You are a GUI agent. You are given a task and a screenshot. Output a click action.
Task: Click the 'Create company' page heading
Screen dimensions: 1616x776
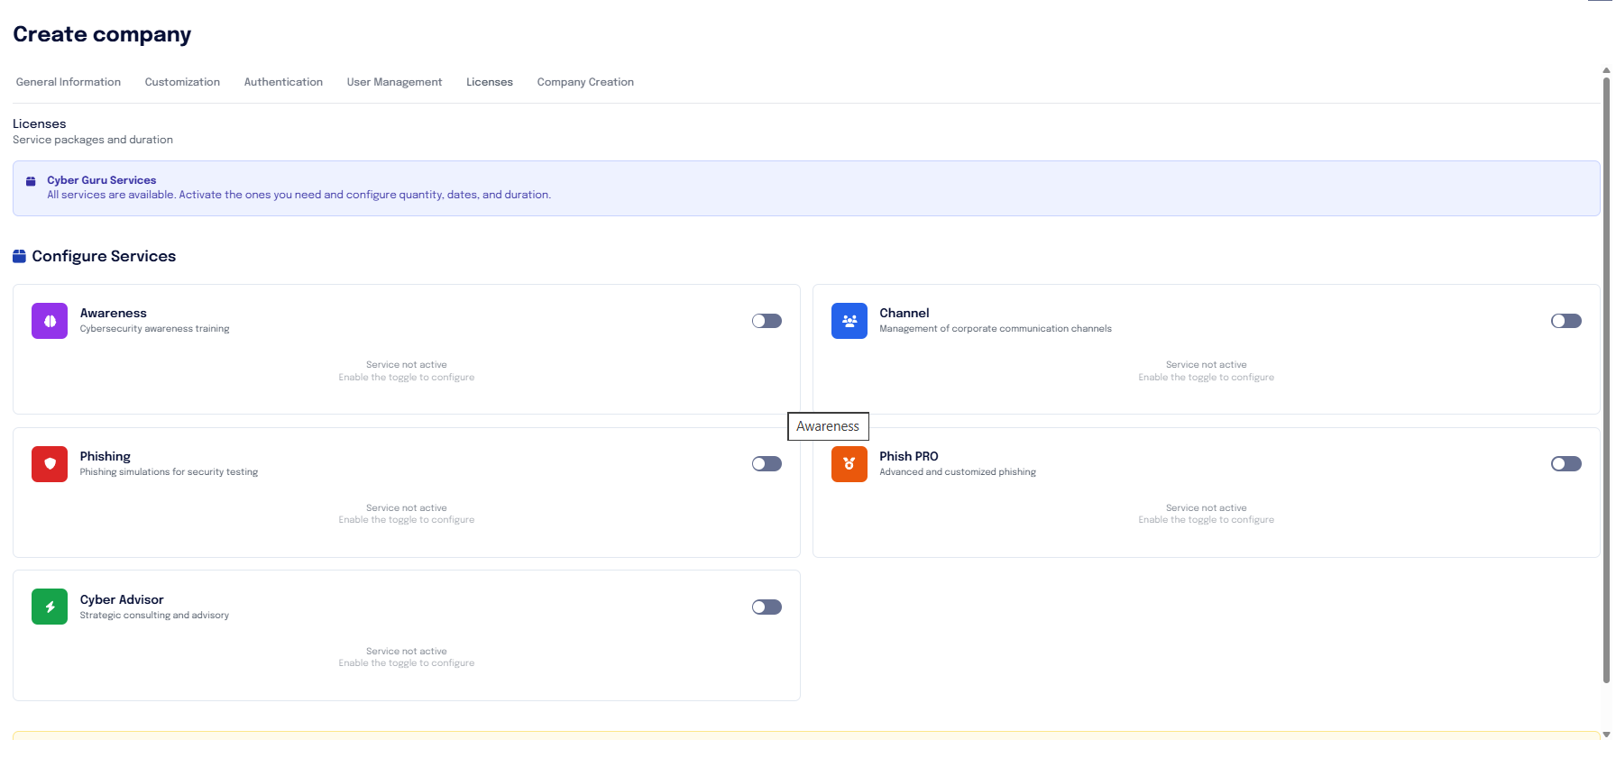click(x=102, y=34)
